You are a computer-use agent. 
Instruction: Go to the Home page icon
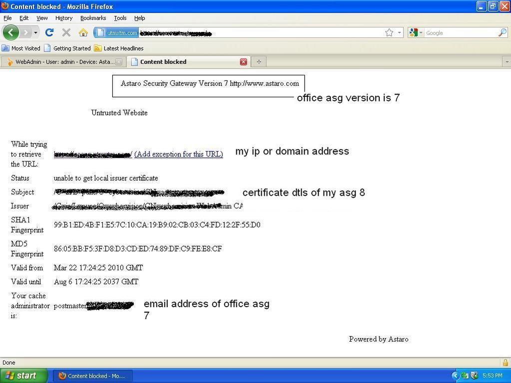tap(83, 32)
